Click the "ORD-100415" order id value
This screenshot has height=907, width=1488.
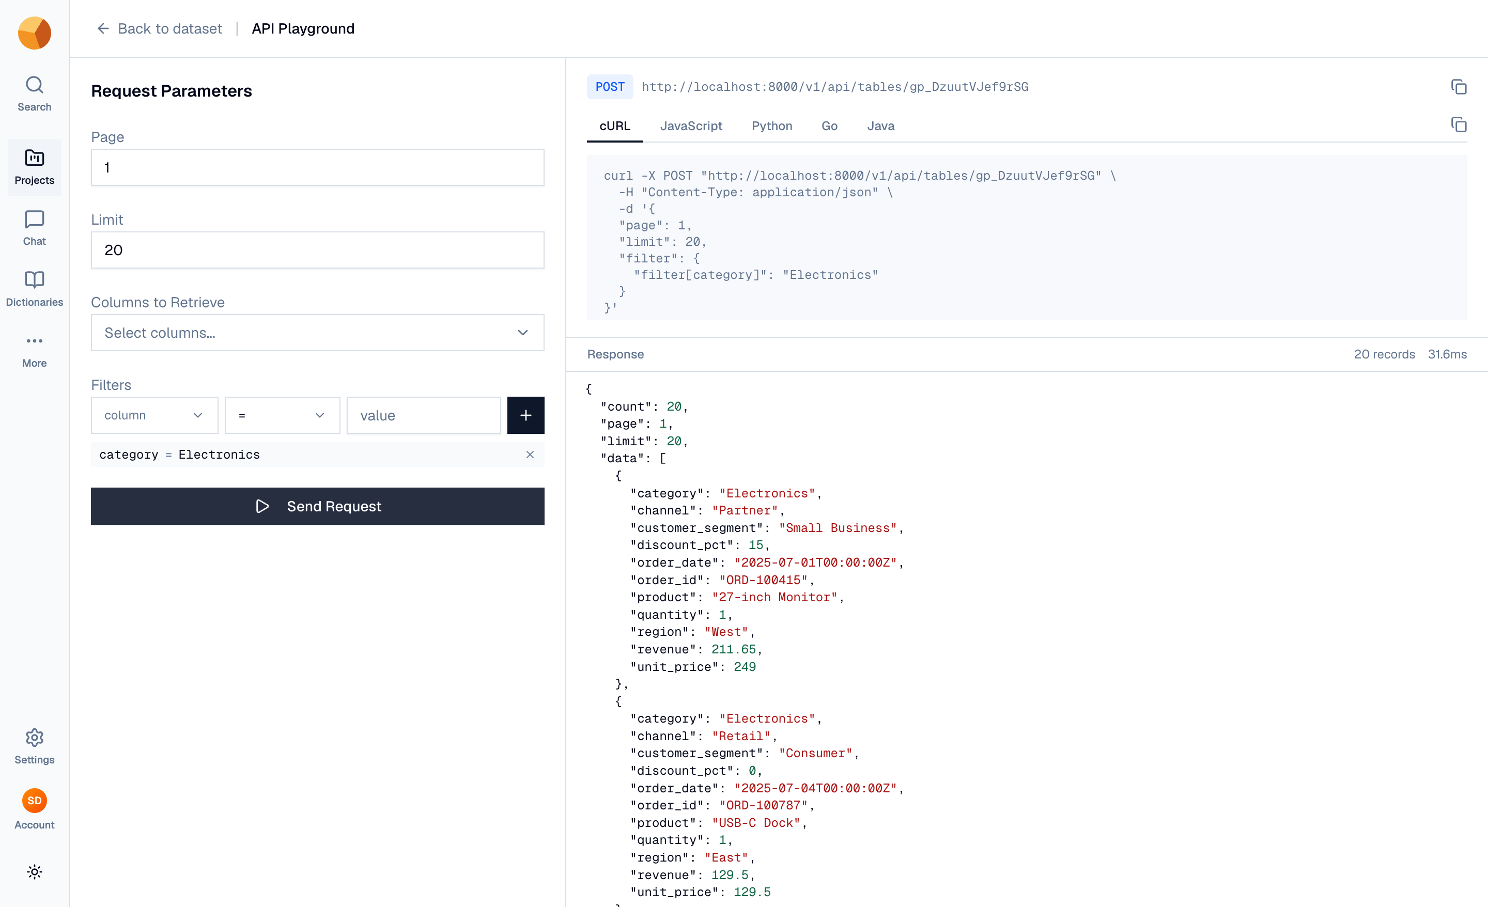763,580
